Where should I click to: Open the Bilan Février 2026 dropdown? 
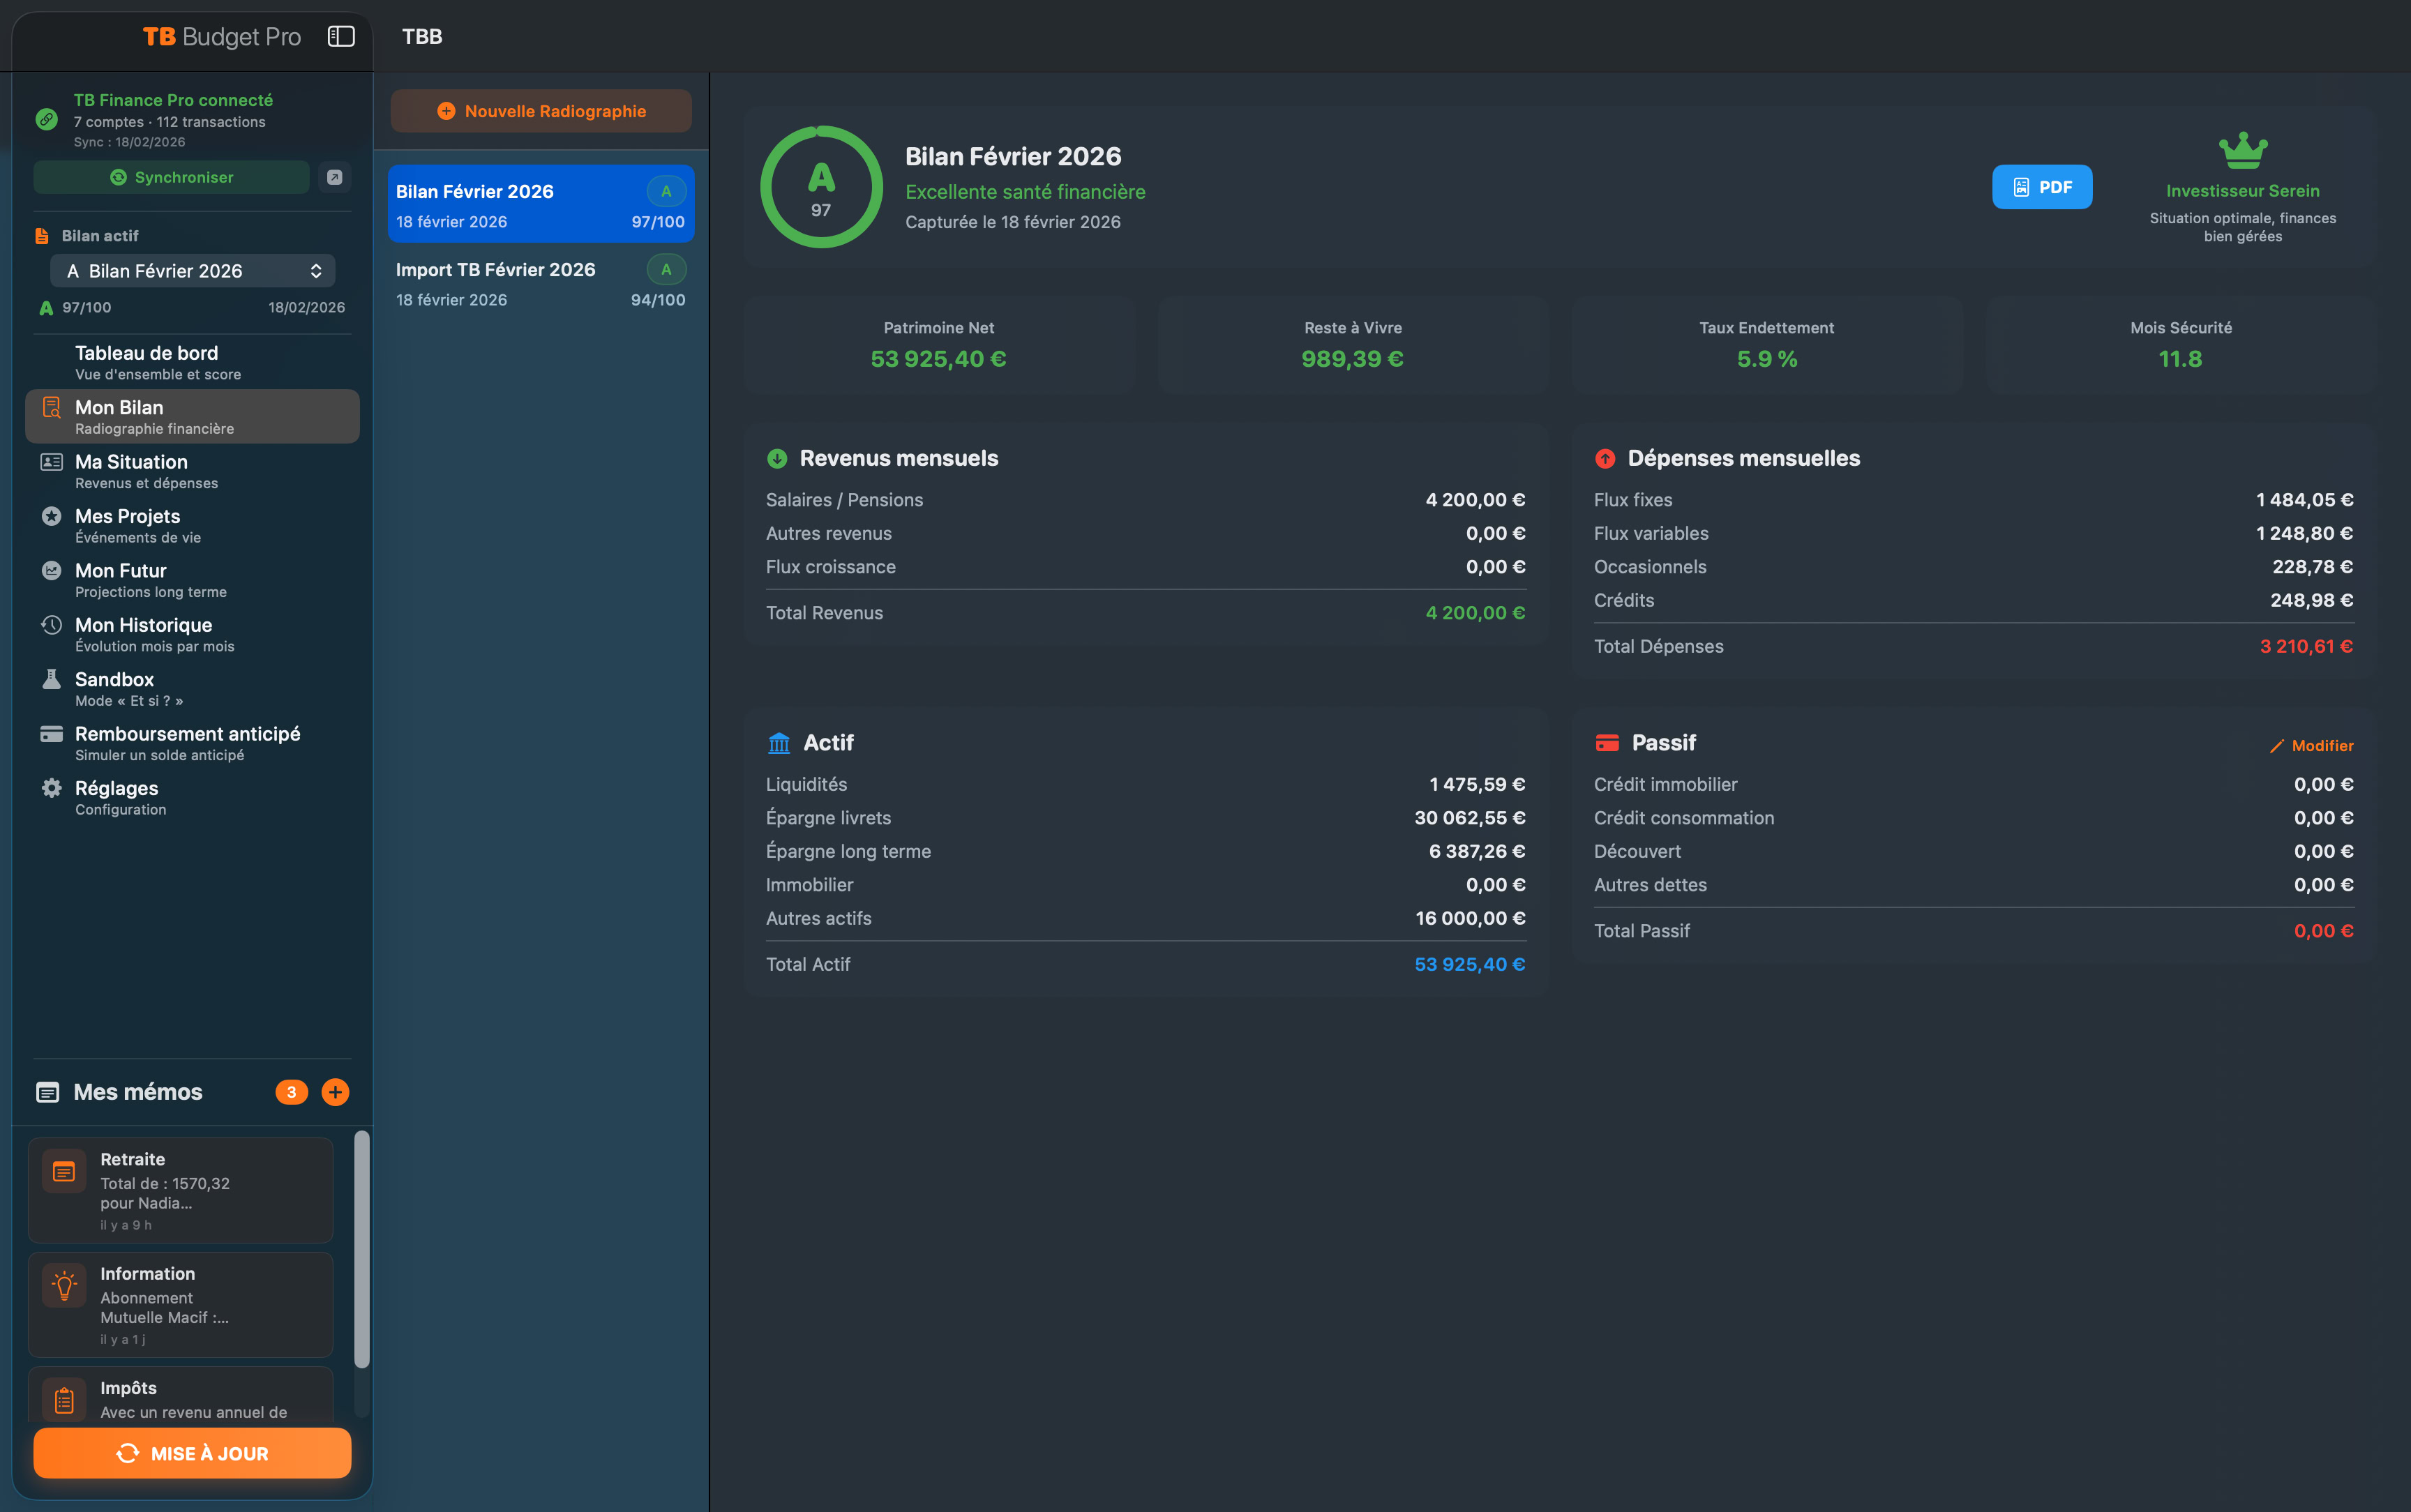point(193,271)
